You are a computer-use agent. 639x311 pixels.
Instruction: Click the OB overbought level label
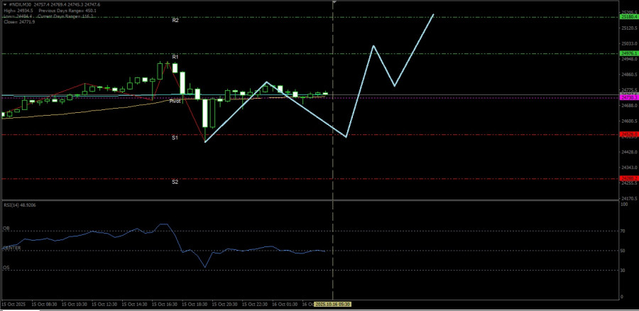pyautogui.click(x=6, y=229)
